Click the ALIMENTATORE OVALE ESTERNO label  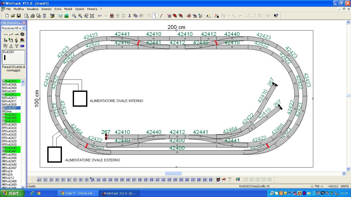click(x=93, y=160)
